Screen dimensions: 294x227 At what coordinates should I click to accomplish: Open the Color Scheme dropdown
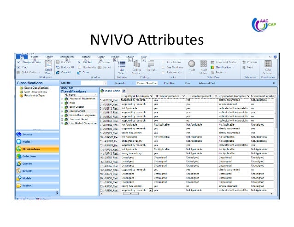[268, 67]
